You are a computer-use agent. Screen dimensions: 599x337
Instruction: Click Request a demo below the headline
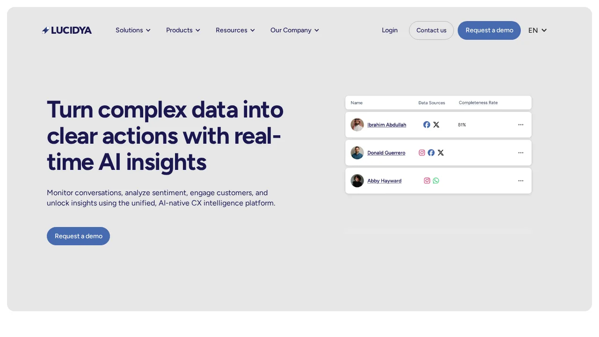(78, 236)
